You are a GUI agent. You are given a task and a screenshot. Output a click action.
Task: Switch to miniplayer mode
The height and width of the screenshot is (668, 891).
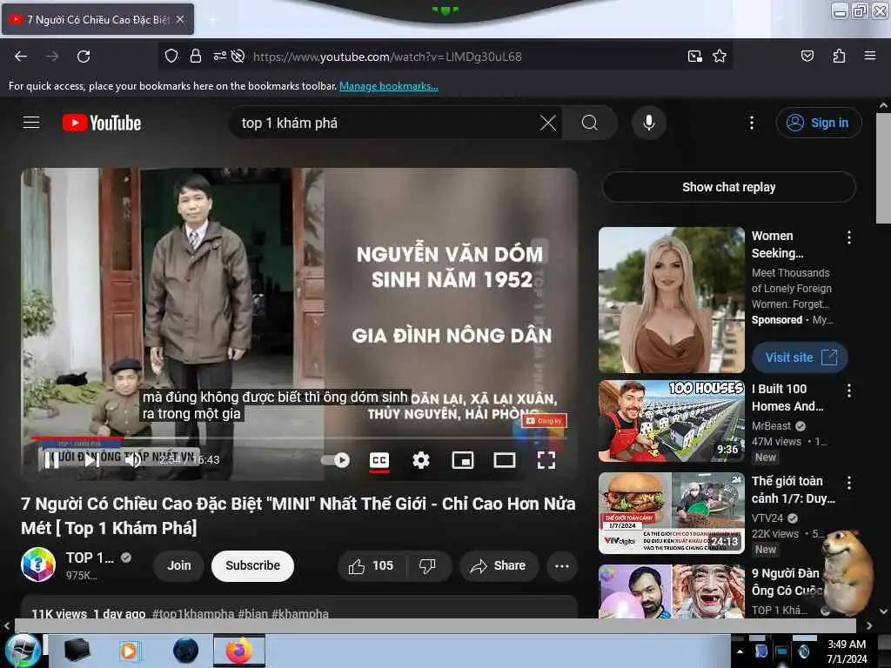(463, 459)
